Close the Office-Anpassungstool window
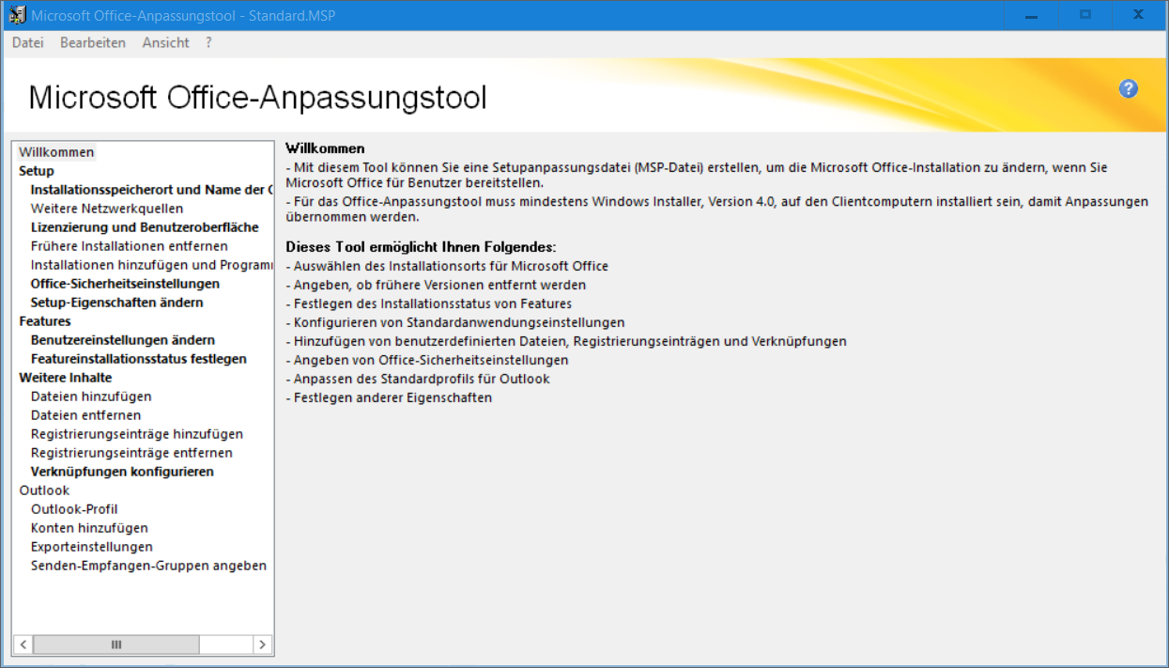1169x668 pixels. 1138,15
